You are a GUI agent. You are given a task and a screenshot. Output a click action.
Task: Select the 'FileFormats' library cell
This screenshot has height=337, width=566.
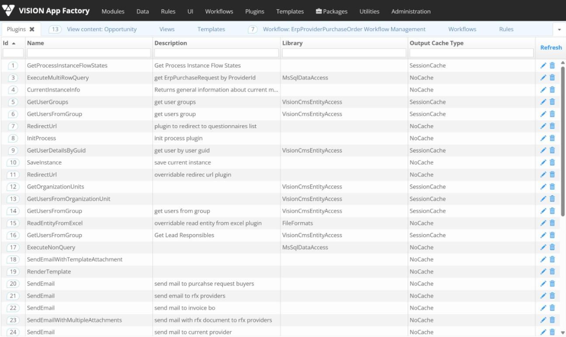pos(298,223)
